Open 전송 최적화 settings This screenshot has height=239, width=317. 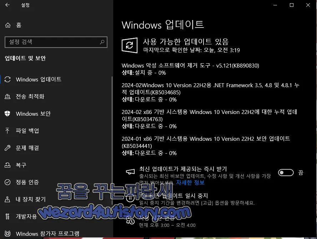coord(29,96)
